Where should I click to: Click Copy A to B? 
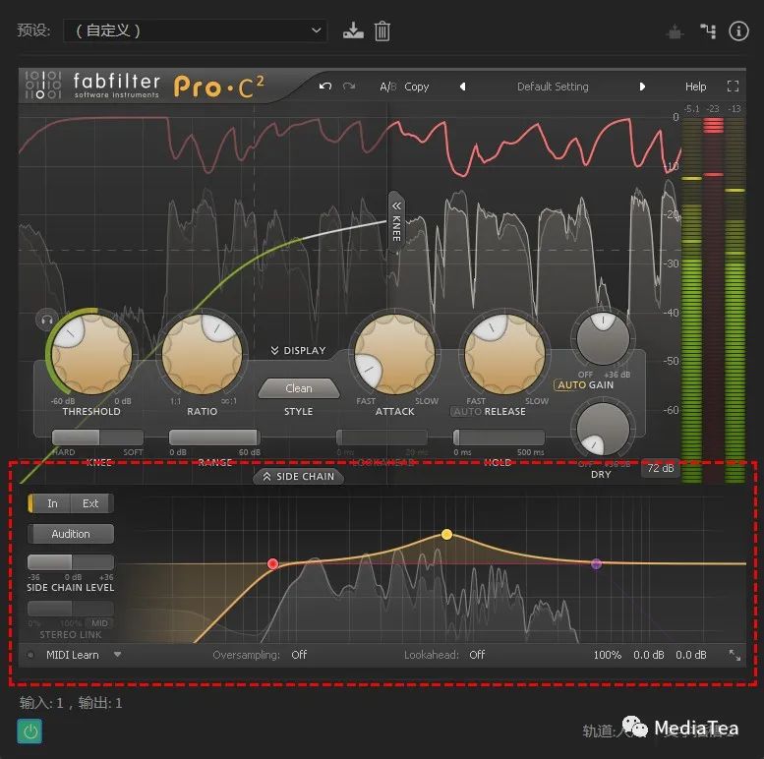417,87
